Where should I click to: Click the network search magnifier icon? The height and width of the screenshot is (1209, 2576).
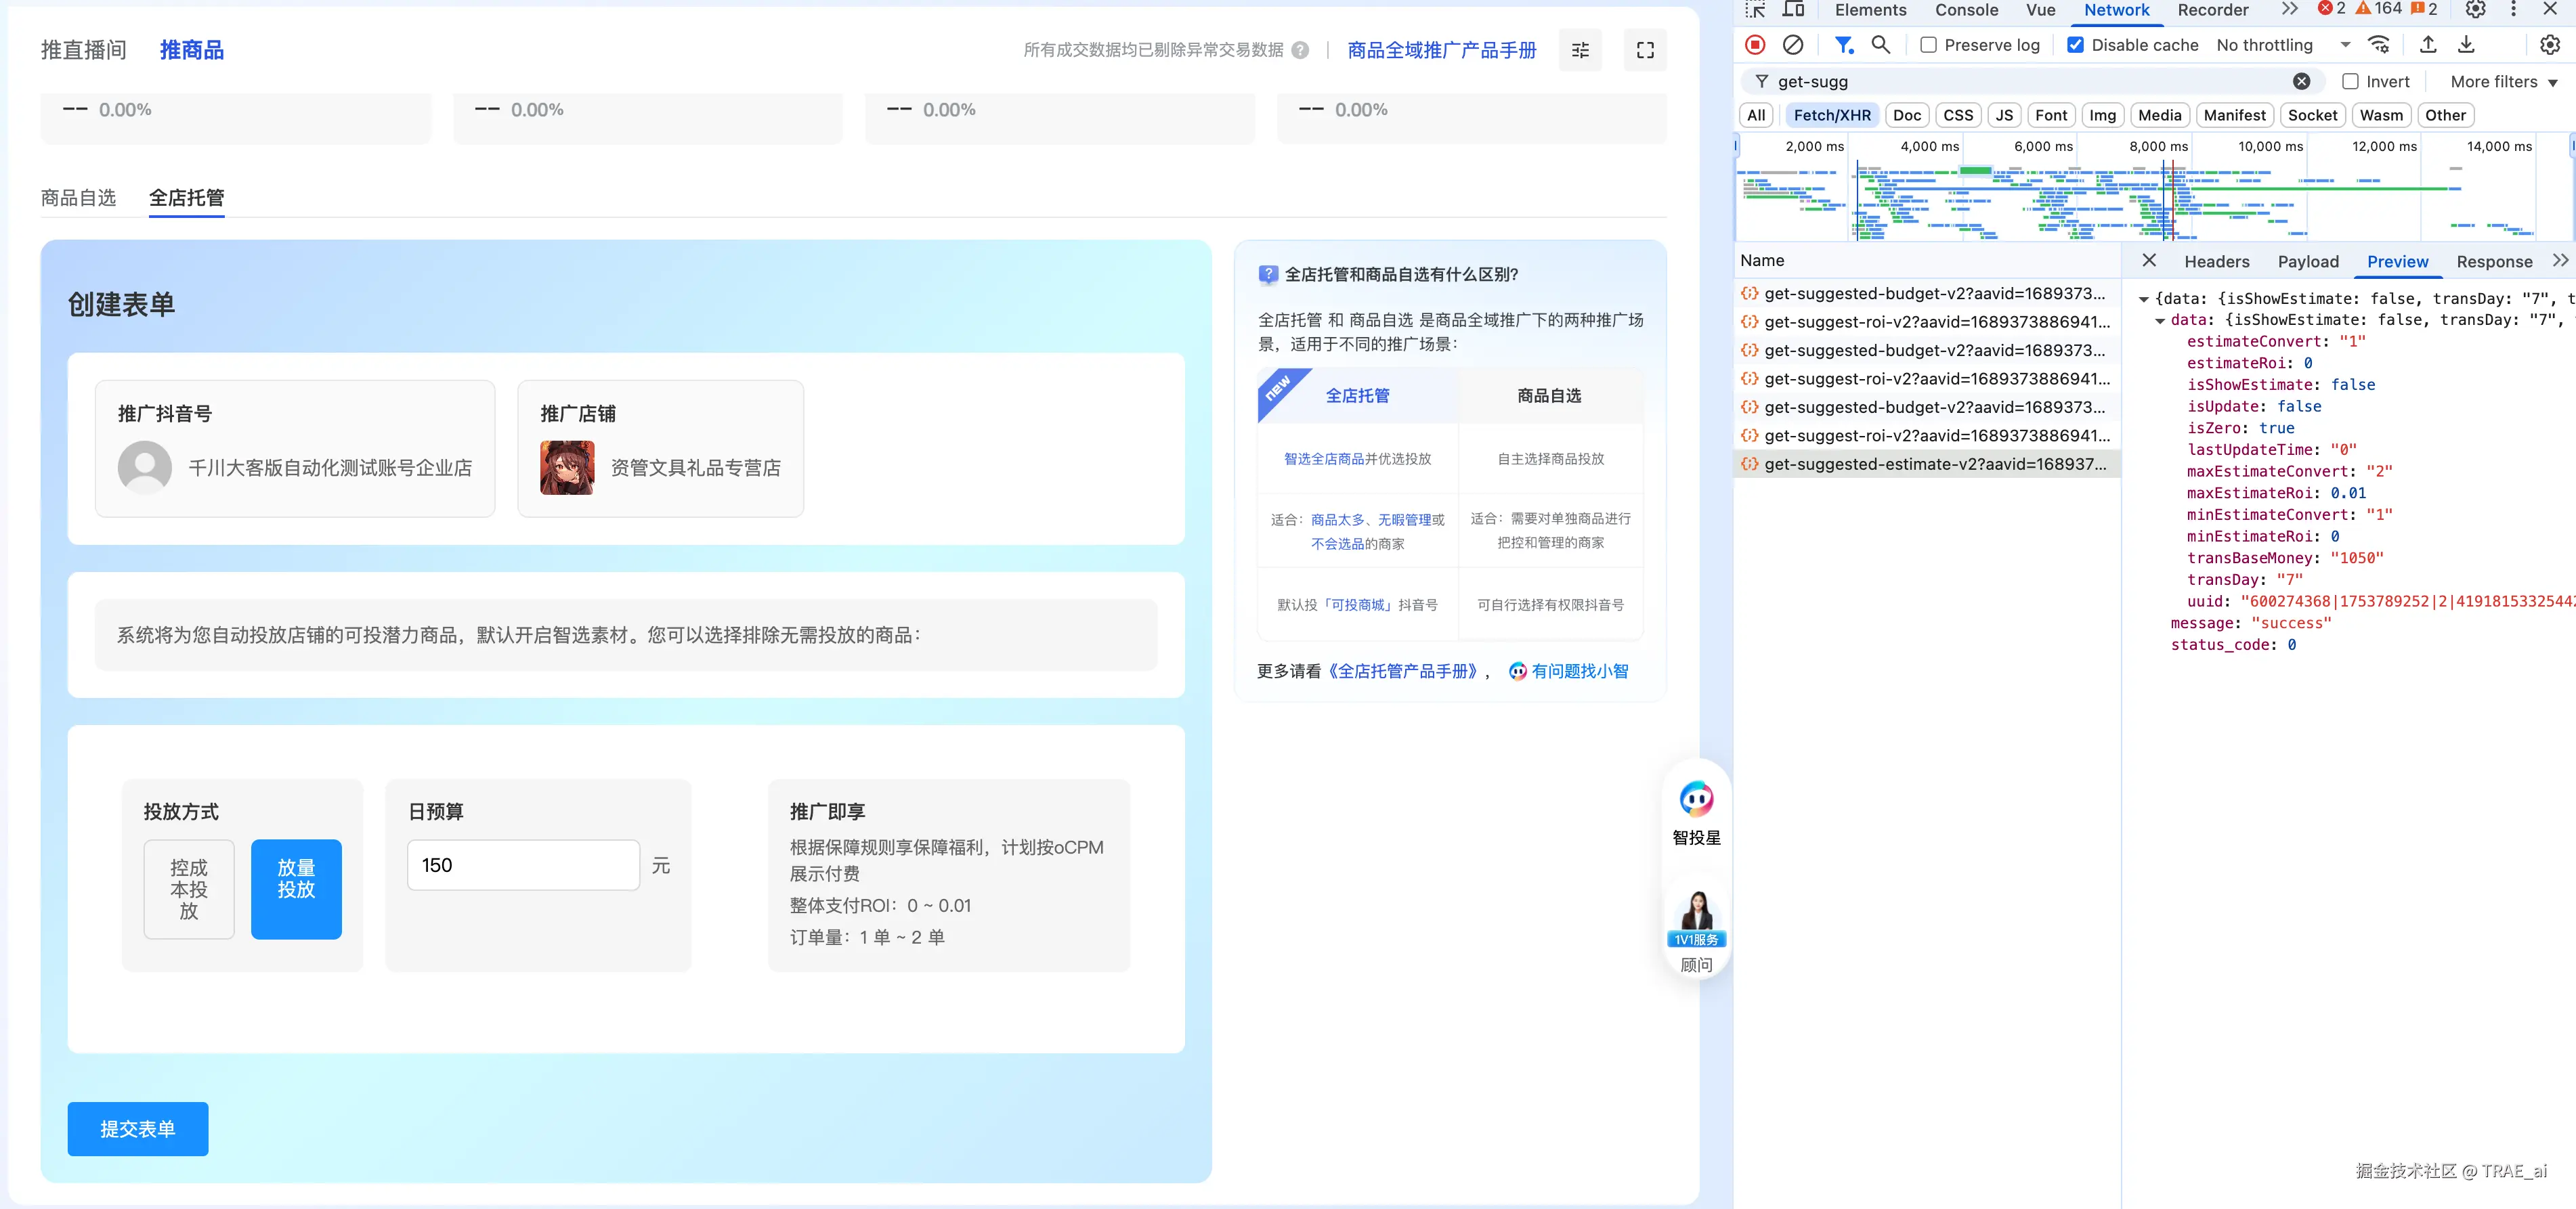[x=1880, y=45]
